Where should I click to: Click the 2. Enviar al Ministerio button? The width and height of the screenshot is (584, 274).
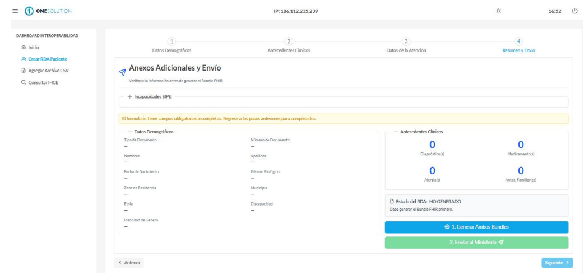coord(476,243)
